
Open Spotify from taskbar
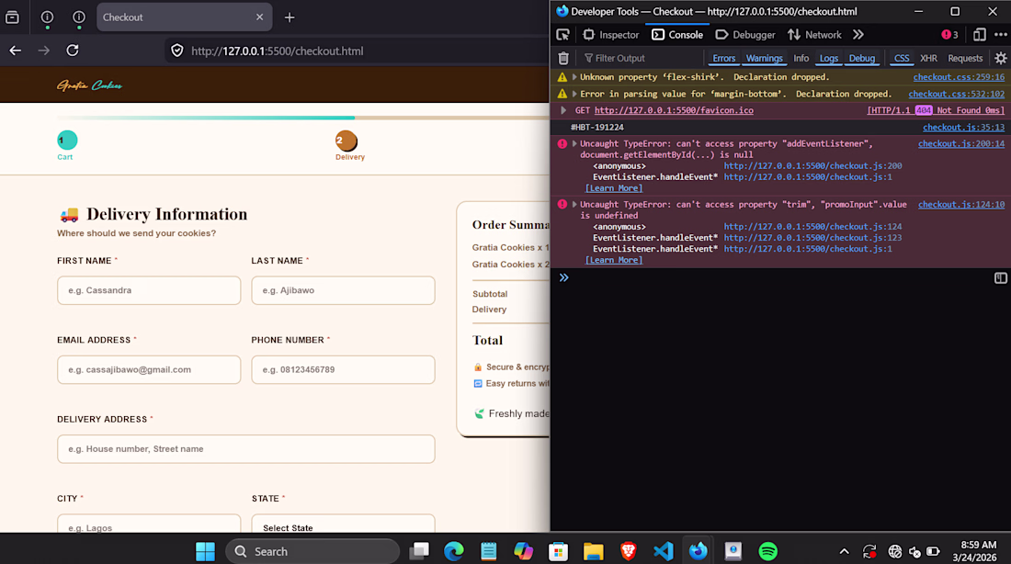click(768, 551)
